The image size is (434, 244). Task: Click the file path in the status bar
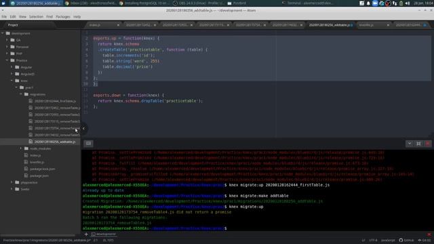pyautogui.click(x=47, y=240)
